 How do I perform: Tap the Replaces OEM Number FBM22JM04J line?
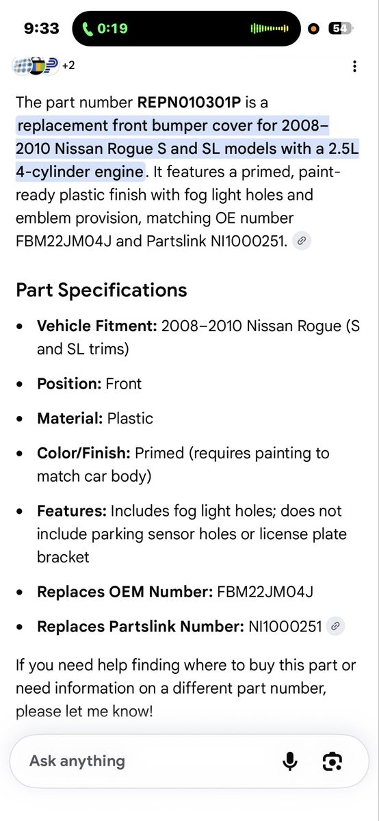175,591
